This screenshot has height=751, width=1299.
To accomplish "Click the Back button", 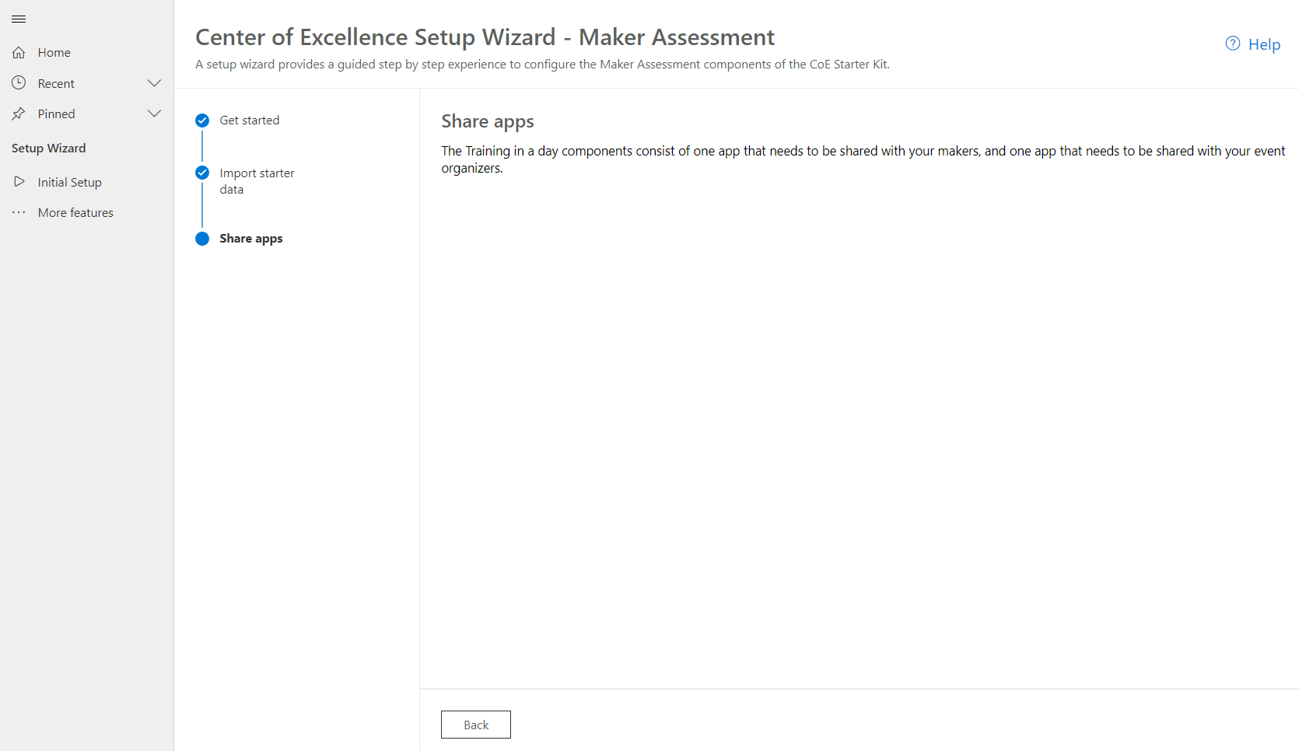I will (x=475, y=724).
